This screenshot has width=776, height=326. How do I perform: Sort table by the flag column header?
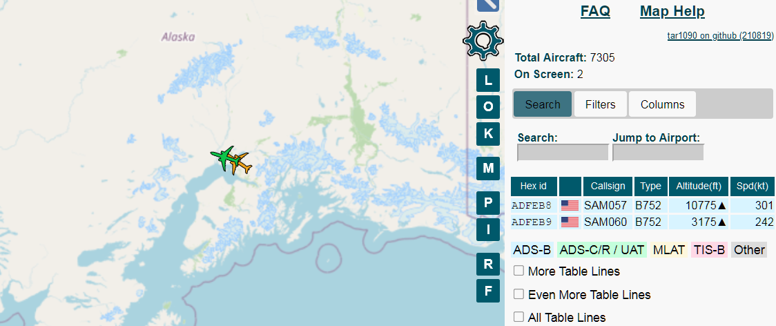[570, 186]
